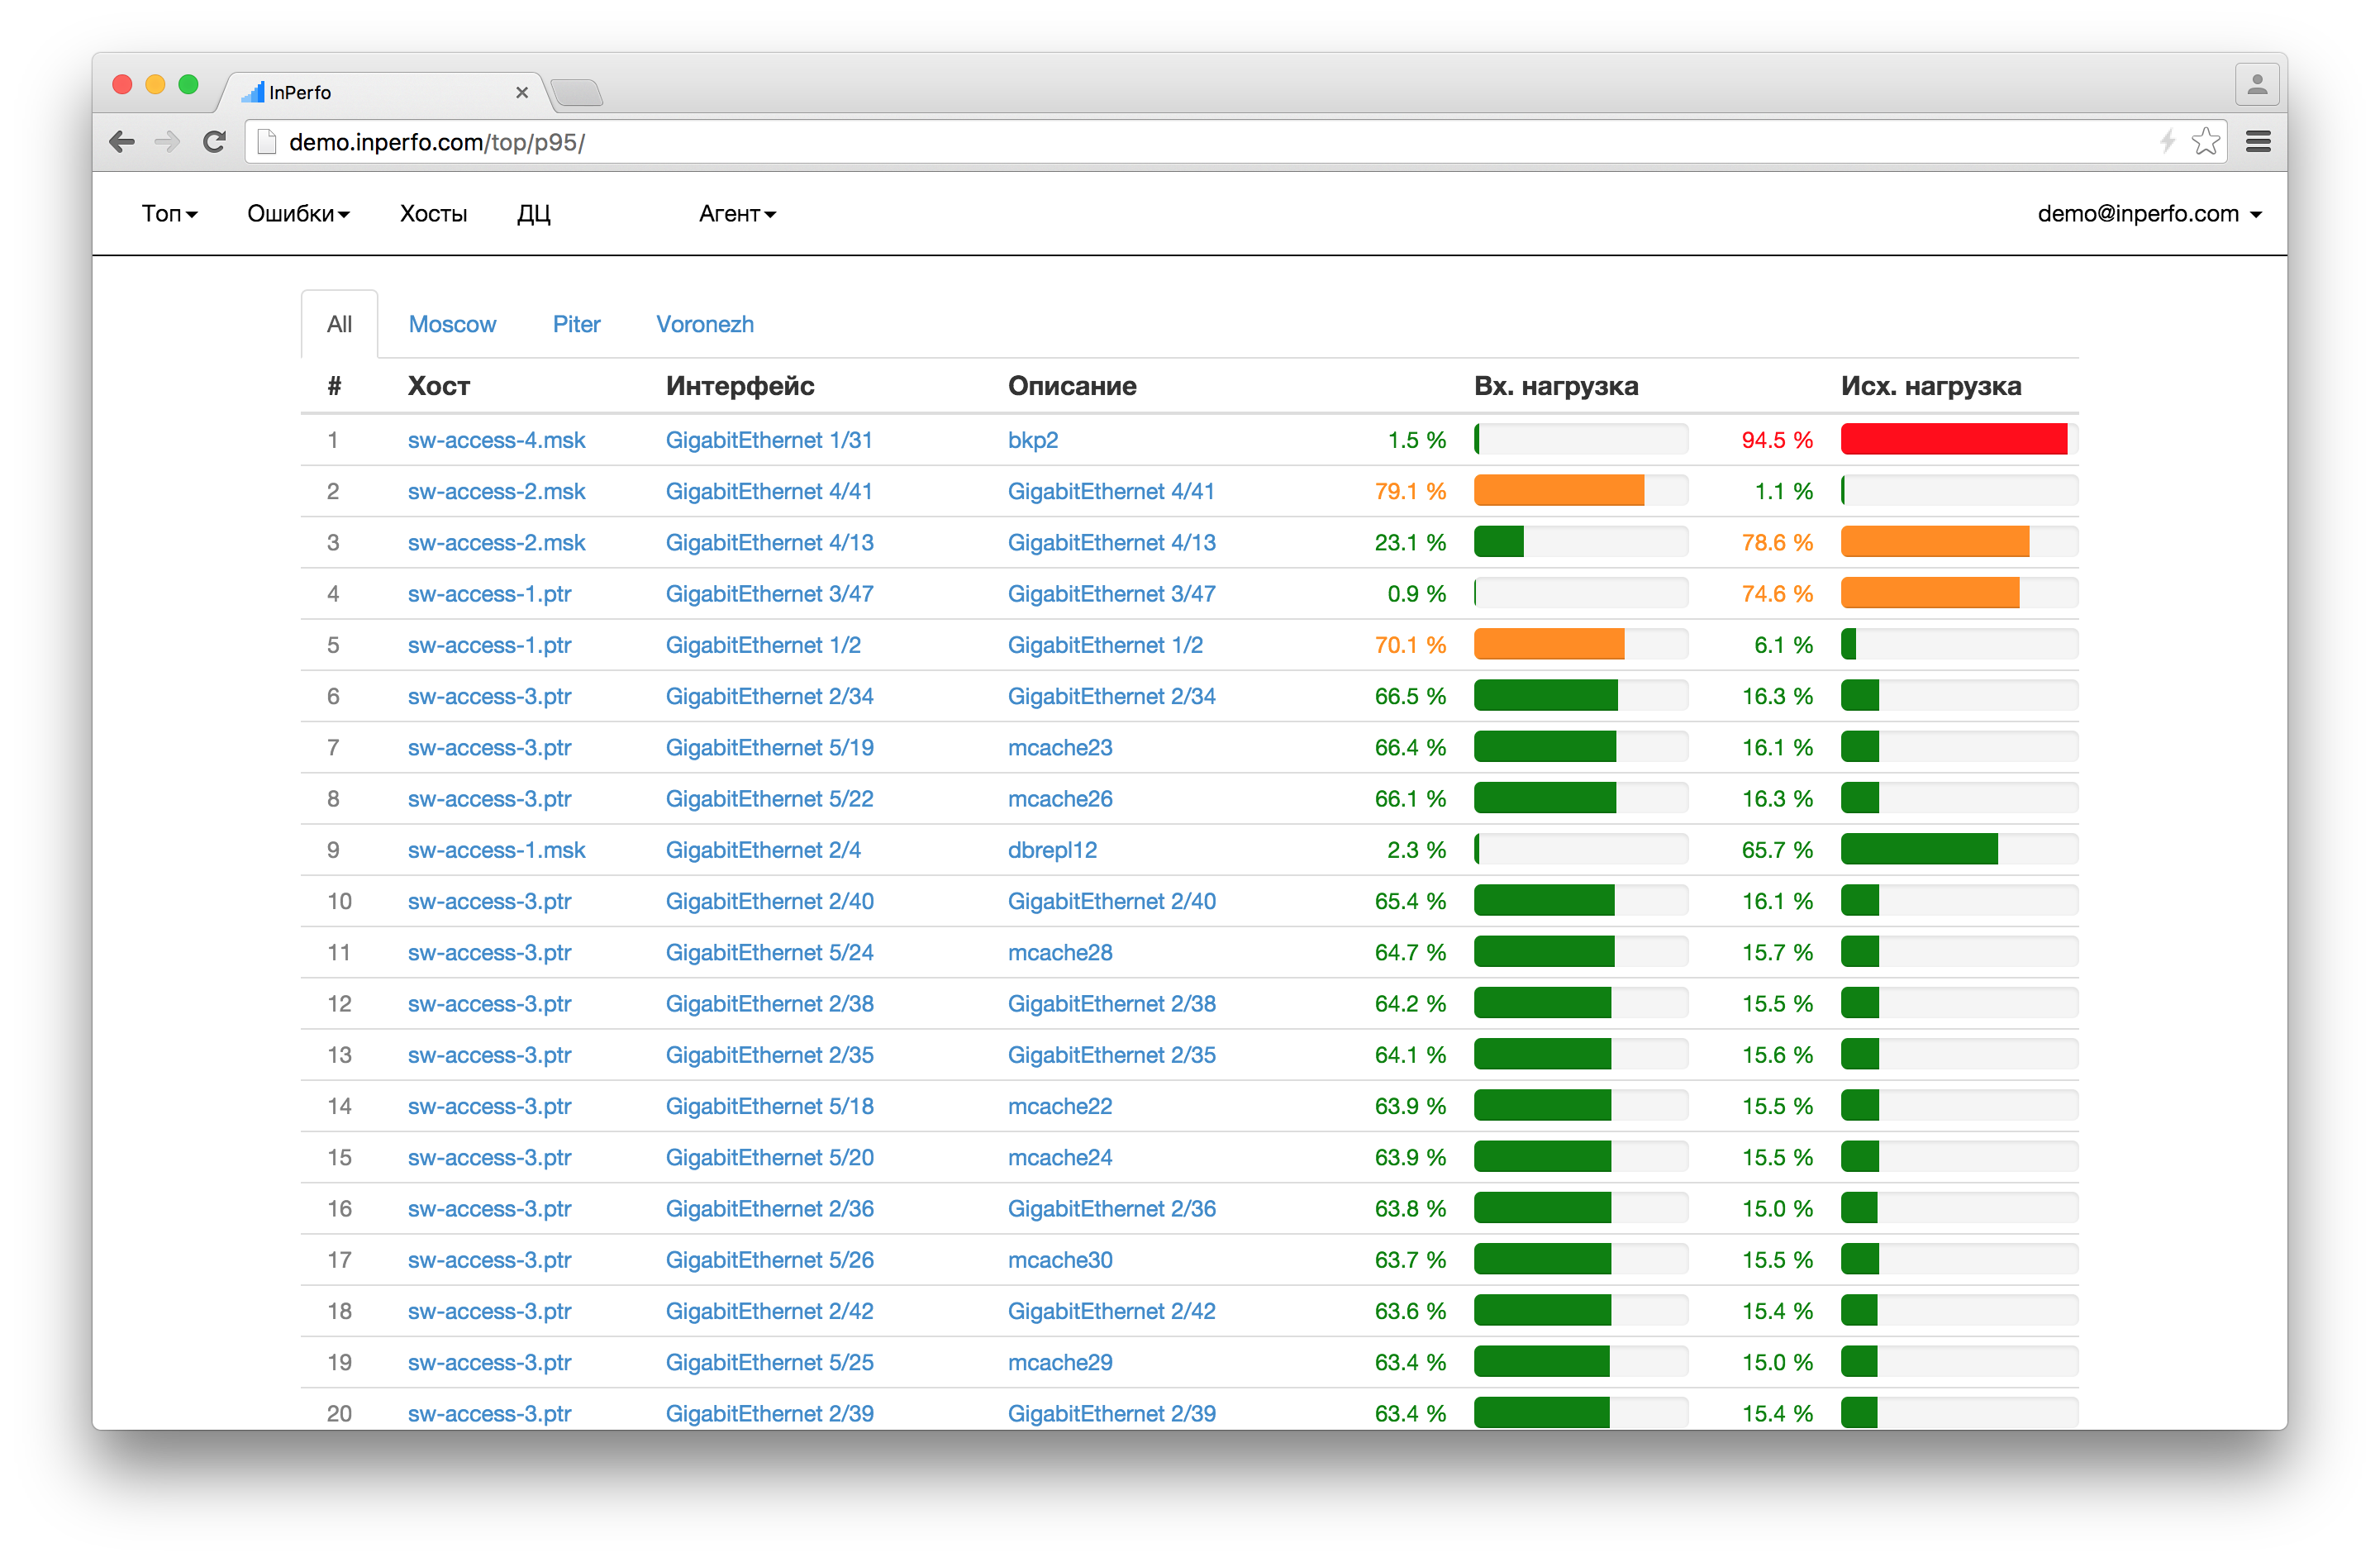Viewport: 2380px width, 1562px height.
Task: Bookmark page with the star icon
Action: coord(2205,142)
